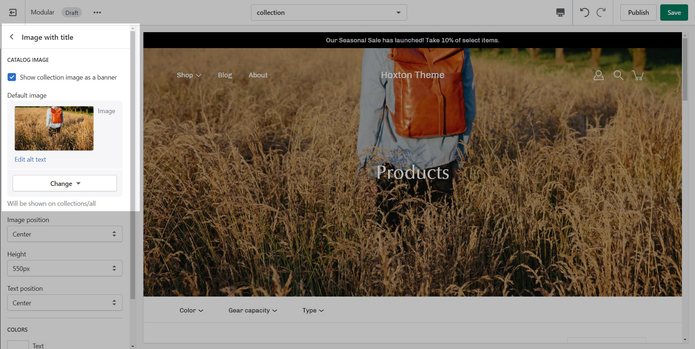Open the three-dots more actions menu
695x349 pixels.
point(97,13)
